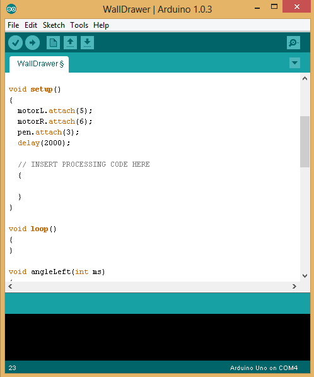Open the File menu

point(13,25)
